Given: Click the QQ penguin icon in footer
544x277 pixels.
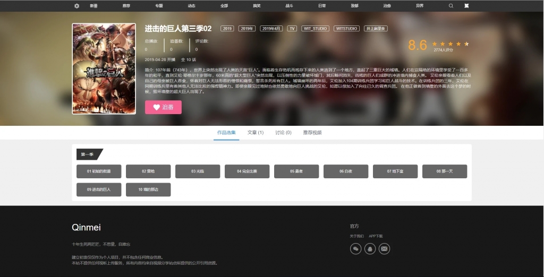Looking at the screenshot, I should pyautogui.click(x=370, y=248).
